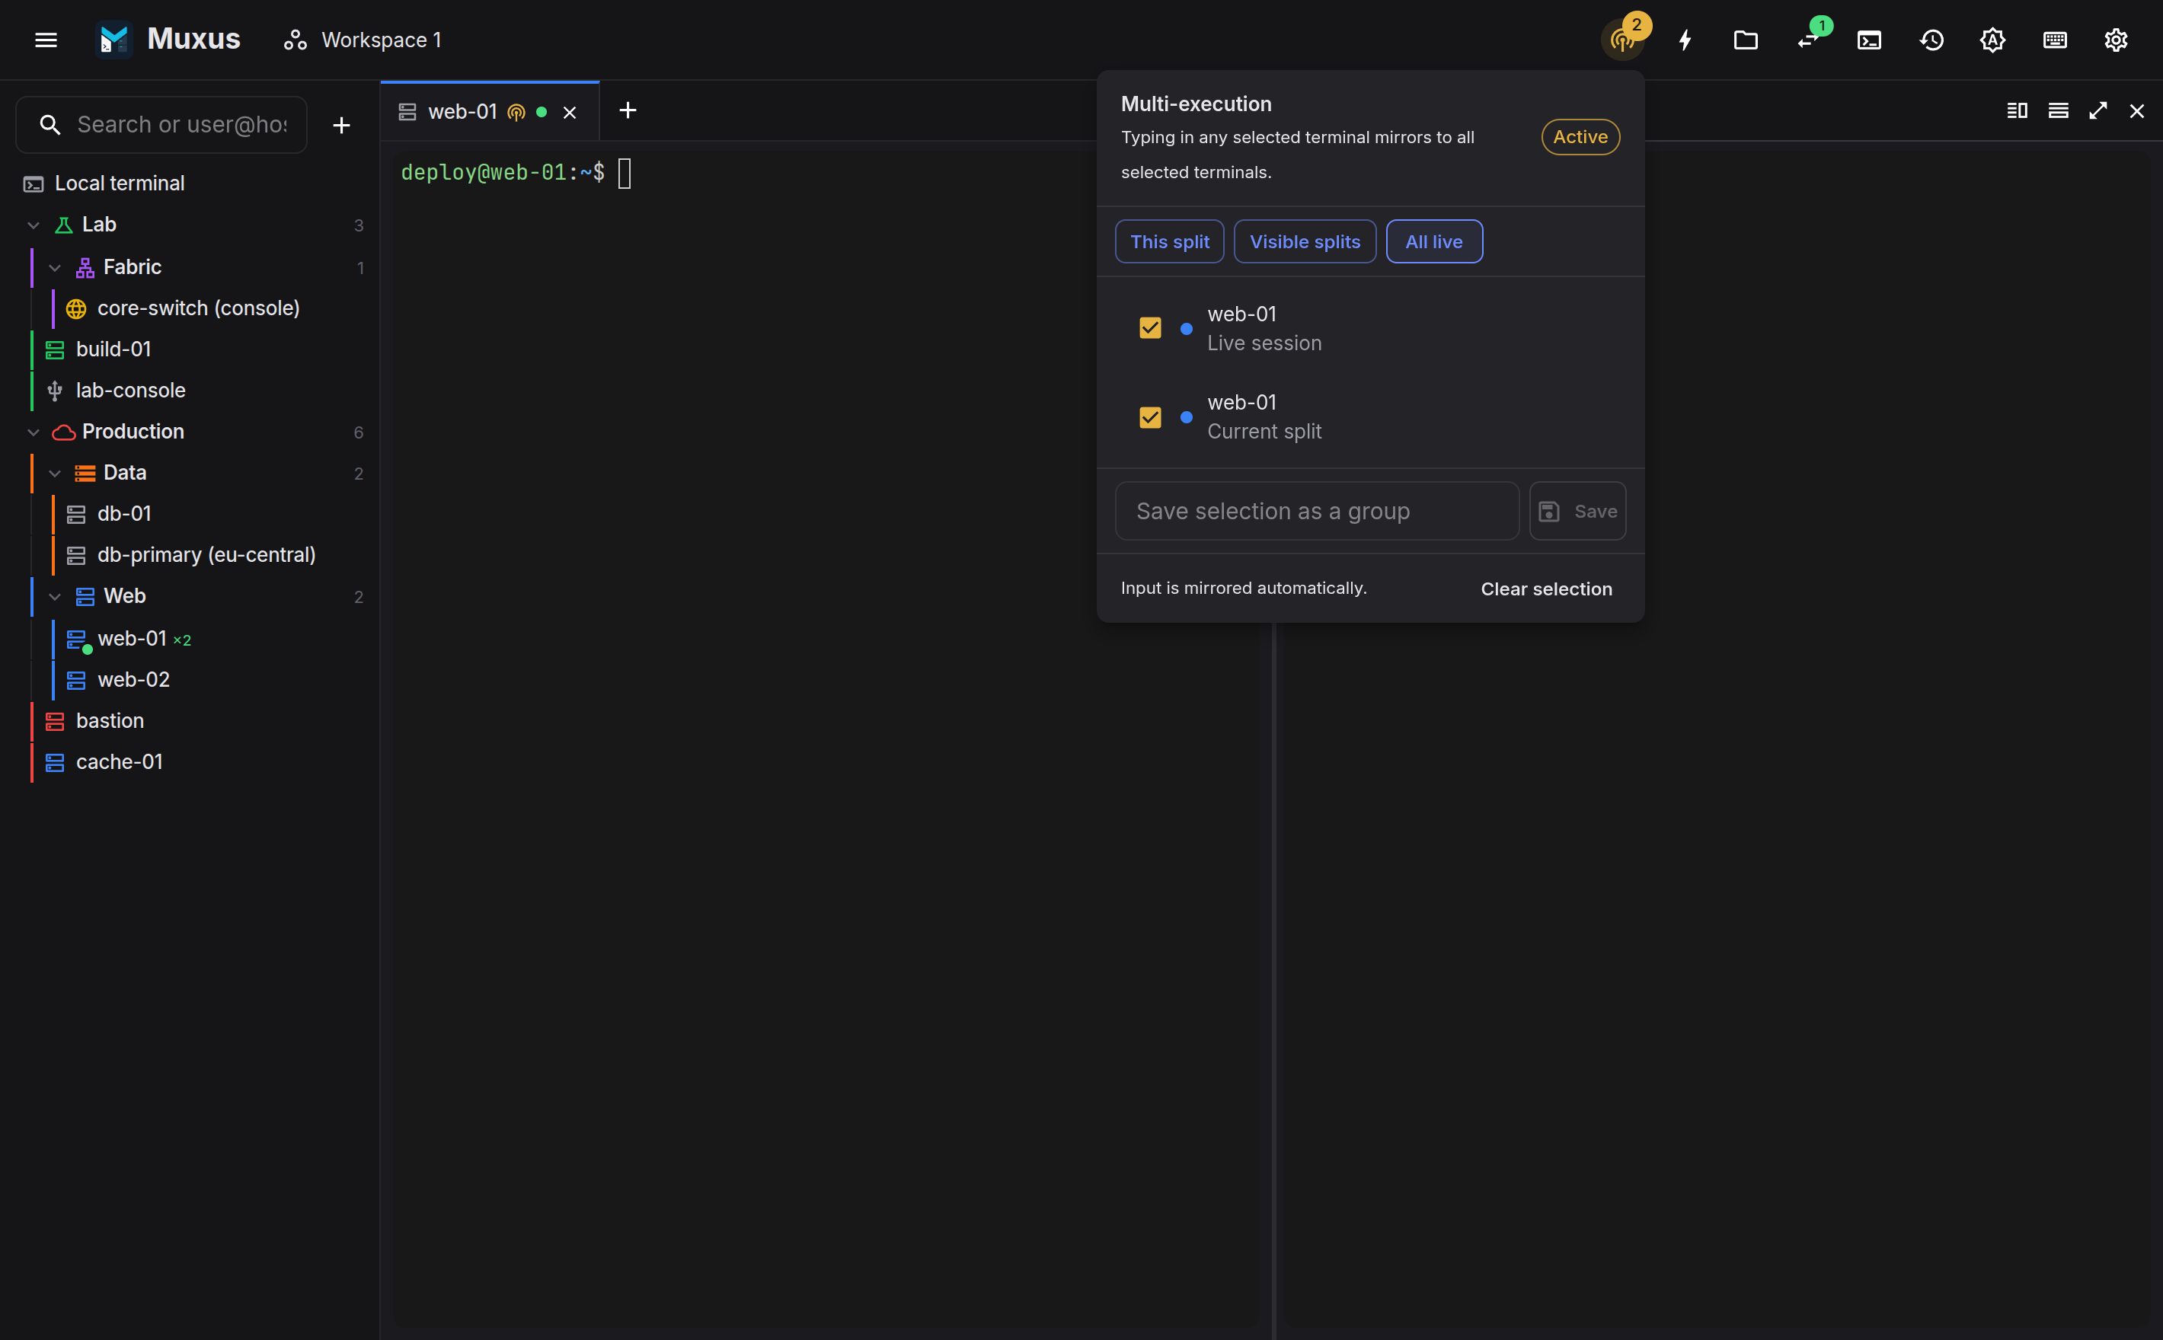
Task: Click broadcast icon on web-01 tab
Action: click(516, 113)
